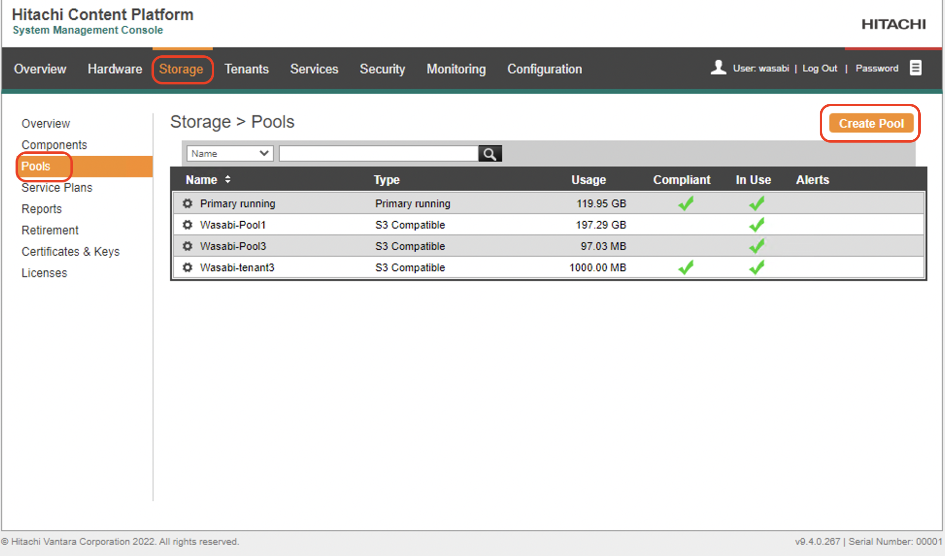Click the 197.29 GB usage value
This screenshot has width=945, height=556.
601,225
